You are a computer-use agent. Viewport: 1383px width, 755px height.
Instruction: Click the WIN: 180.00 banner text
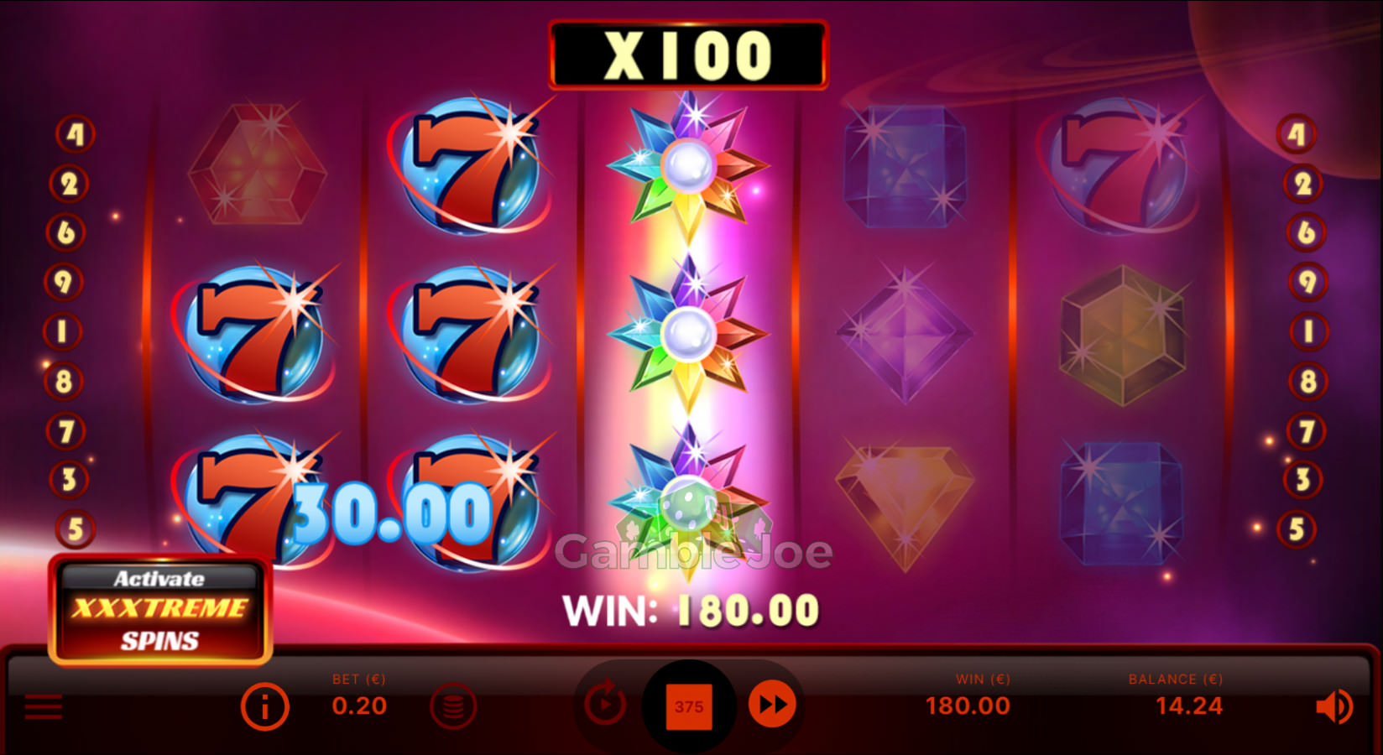(691, 611)
